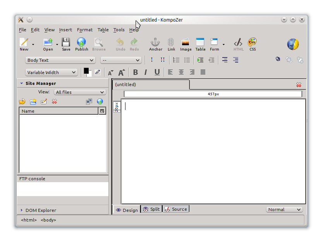Image resolution: width=323 pixels, height=242 pixels.
Task: Click the definition description icon
Action: coord(235,60)
